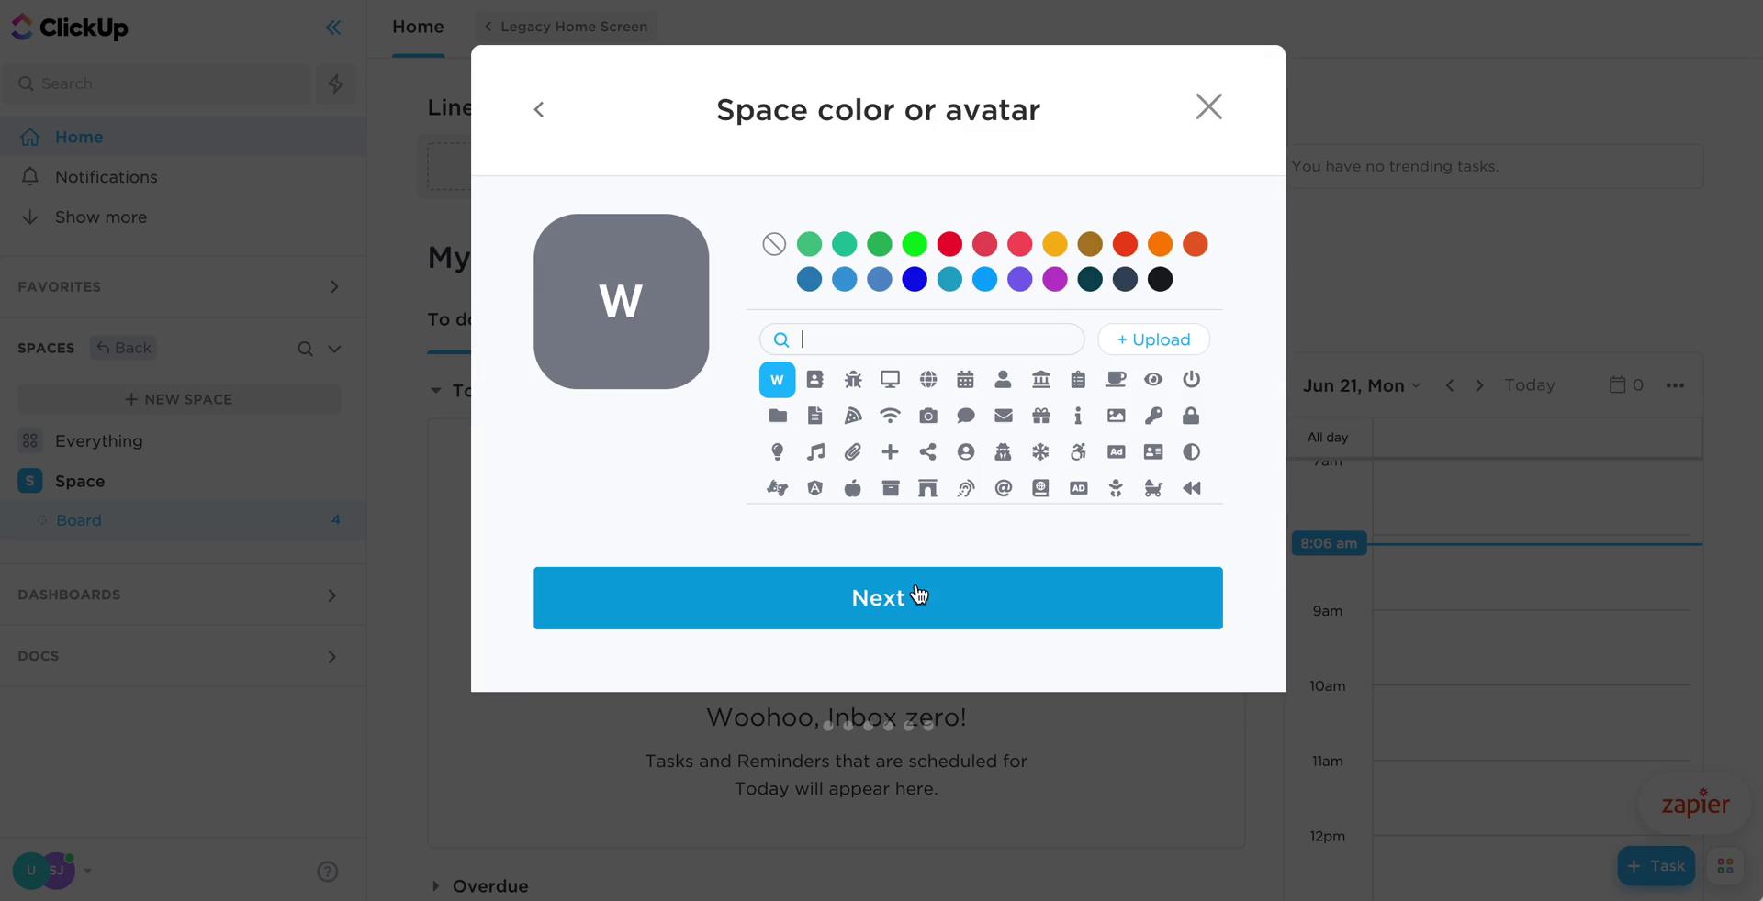Click the Upload avatar button

(x=1153, y=339)
